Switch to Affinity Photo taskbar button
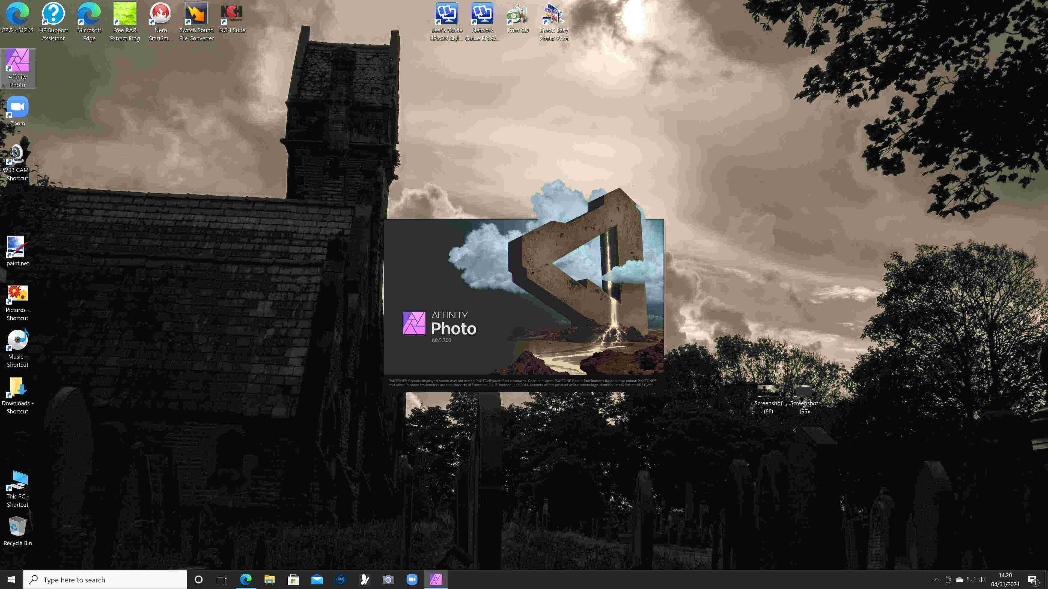The width and height of the screenshot is (1048, 589). pos(436,579)
